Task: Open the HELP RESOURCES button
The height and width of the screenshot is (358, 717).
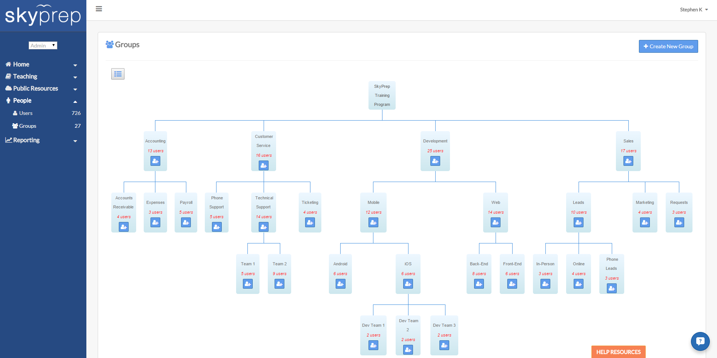Action: [619, 352]
